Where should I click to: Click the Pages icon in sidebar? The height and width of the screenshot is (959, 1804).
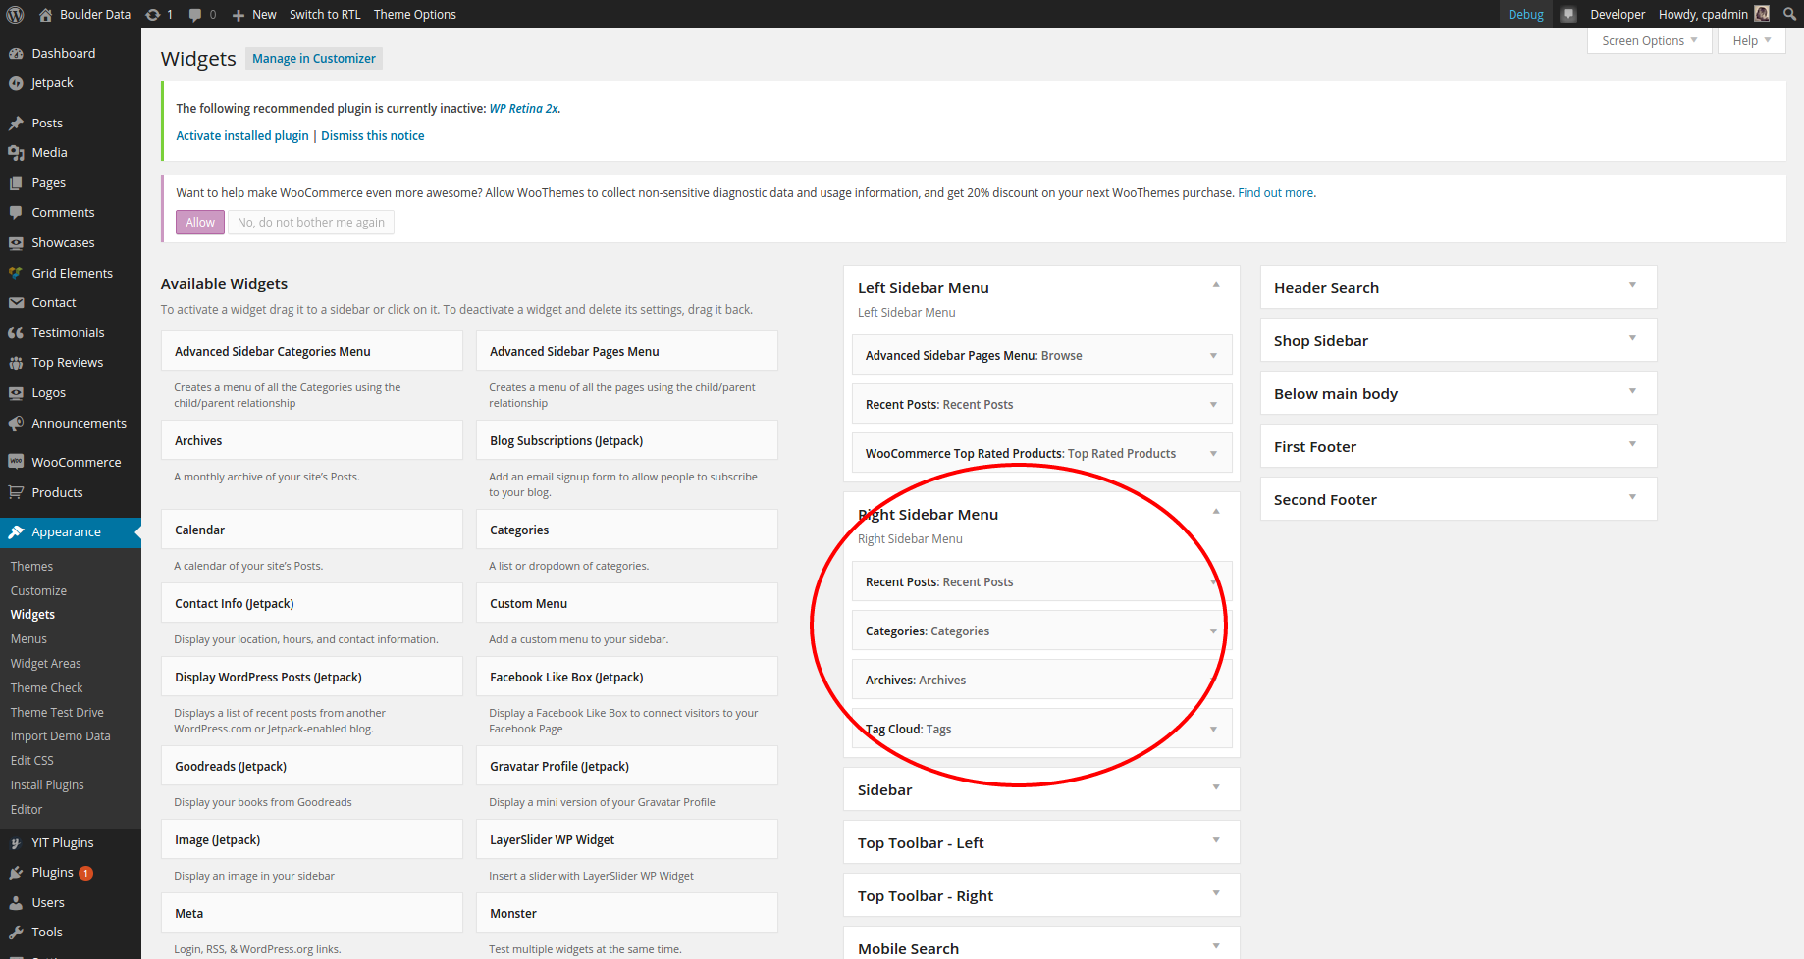[x=16, y=183]
